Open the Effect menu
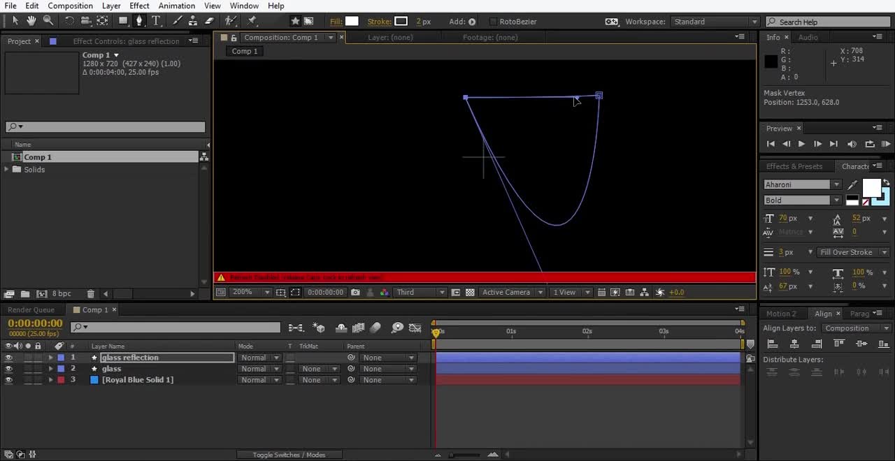 [139, 6]
